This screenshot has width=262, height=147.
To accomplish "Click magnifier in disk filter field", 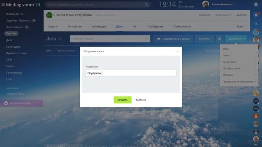I will point(146,39).
